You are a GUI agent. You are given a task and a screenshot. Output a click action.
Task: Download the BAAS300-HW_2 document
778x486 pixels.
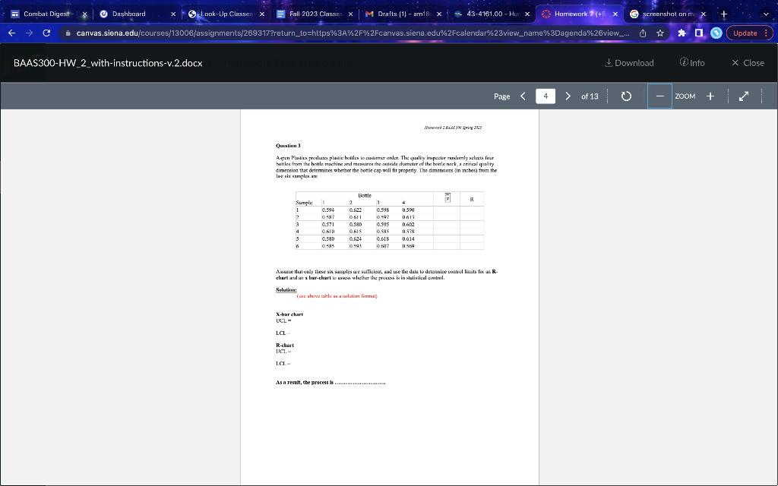pyautogui.click(x=629, y=63)
